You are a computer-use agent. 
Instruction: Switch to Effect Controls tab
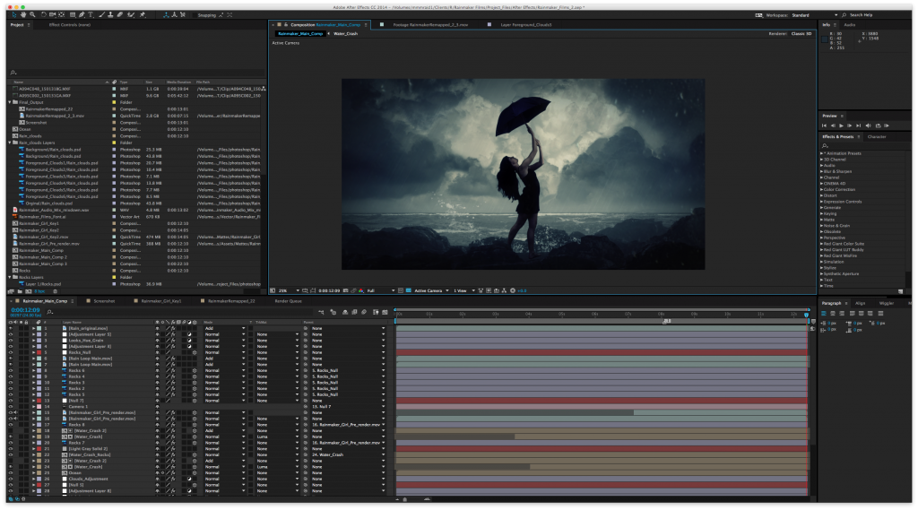70,24
